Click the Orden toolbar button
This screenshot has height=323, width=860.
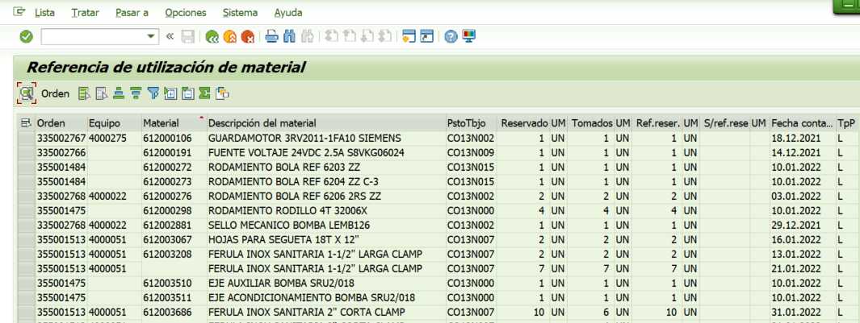[x=55, y=93]
